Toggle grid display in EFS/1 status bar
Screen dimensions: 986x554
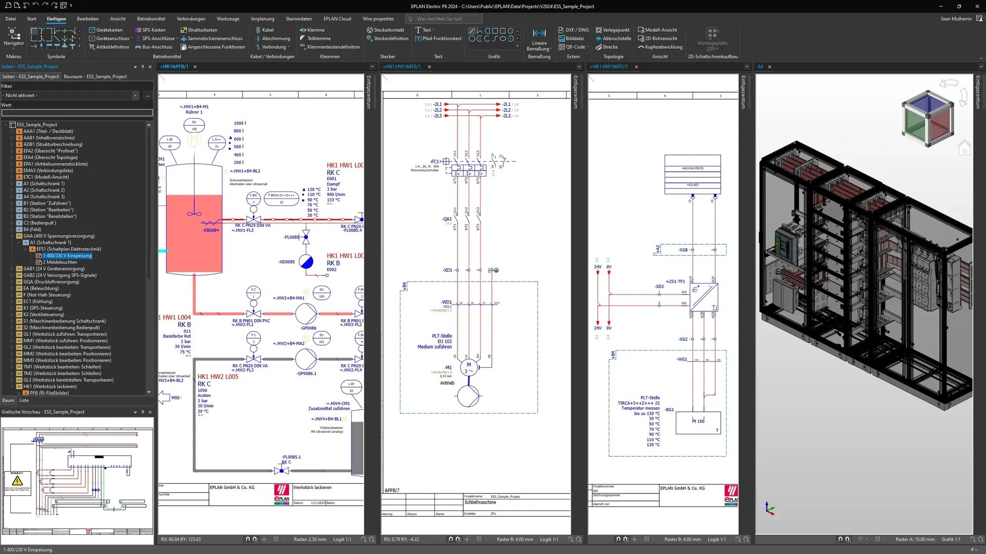coord(479,539)
